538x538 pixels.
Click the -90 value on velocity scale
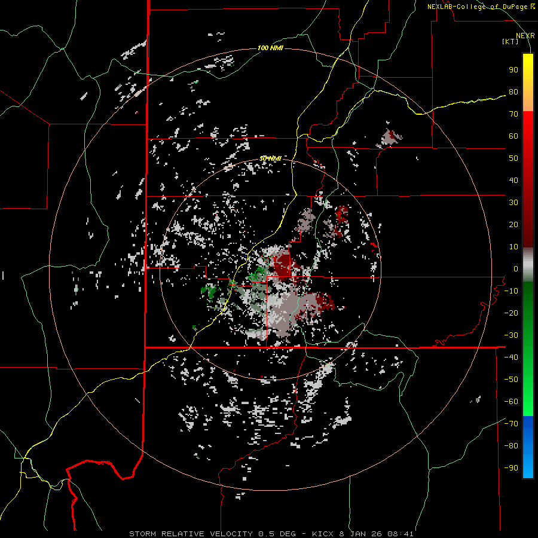tap(511, 468)
